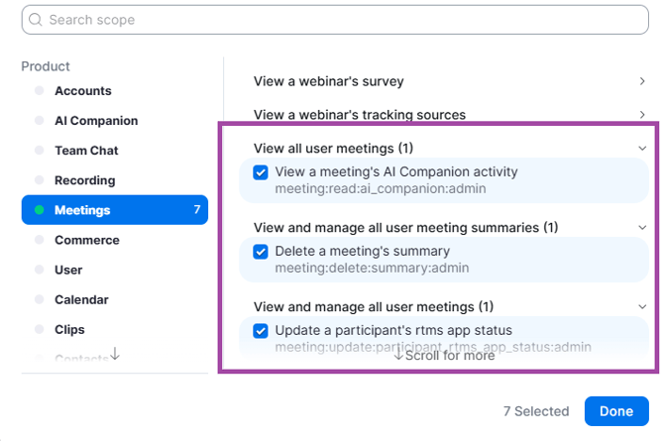664x441 pixels.
Task: Type in the Search scope field
Action: (337, 20)
